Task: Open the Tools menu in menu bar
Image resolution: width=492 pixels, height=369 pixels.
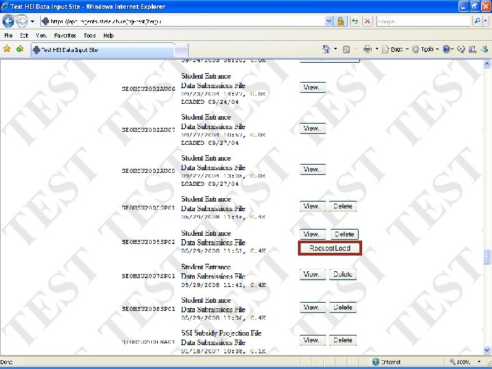Action: tap(90, 36)
